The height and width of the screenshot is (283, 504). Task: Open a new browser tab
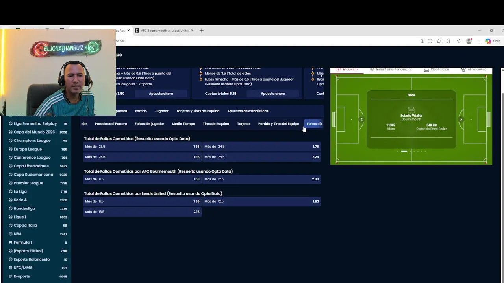tap(202, 30)
